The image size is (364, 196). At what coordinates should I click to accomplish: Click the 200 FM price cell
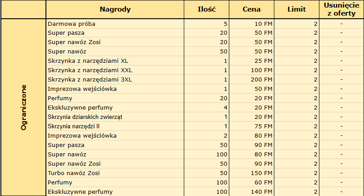tap(252, 80)
